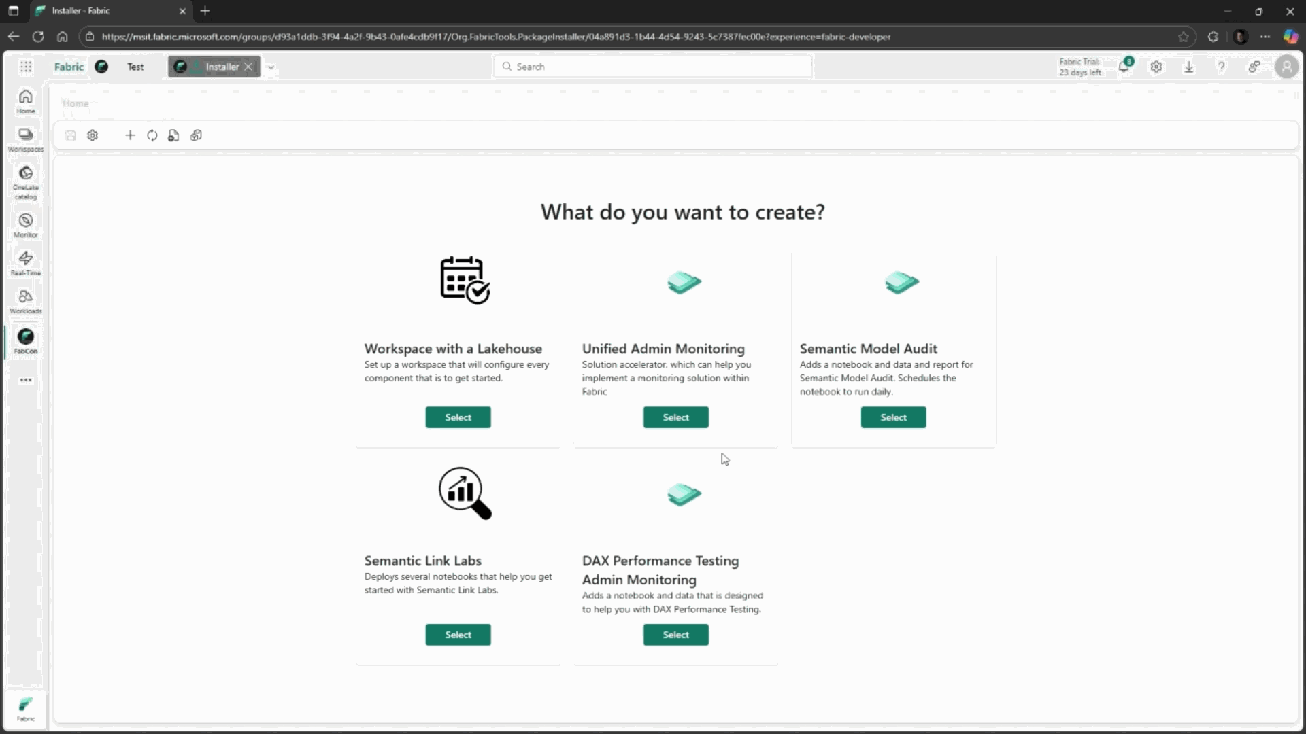
Task: Expand the more options ellipsis in the sidebar
Action: click(25, 379)
